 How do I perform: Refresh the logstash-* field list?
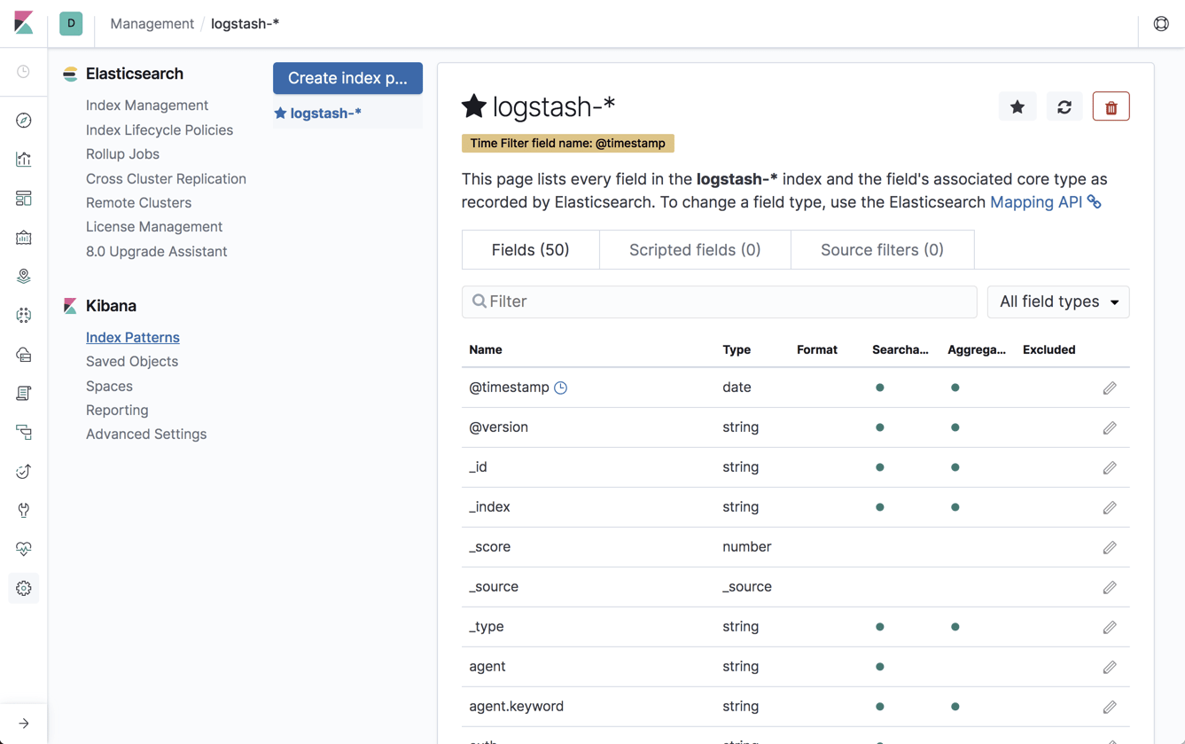click(1064, 107)
